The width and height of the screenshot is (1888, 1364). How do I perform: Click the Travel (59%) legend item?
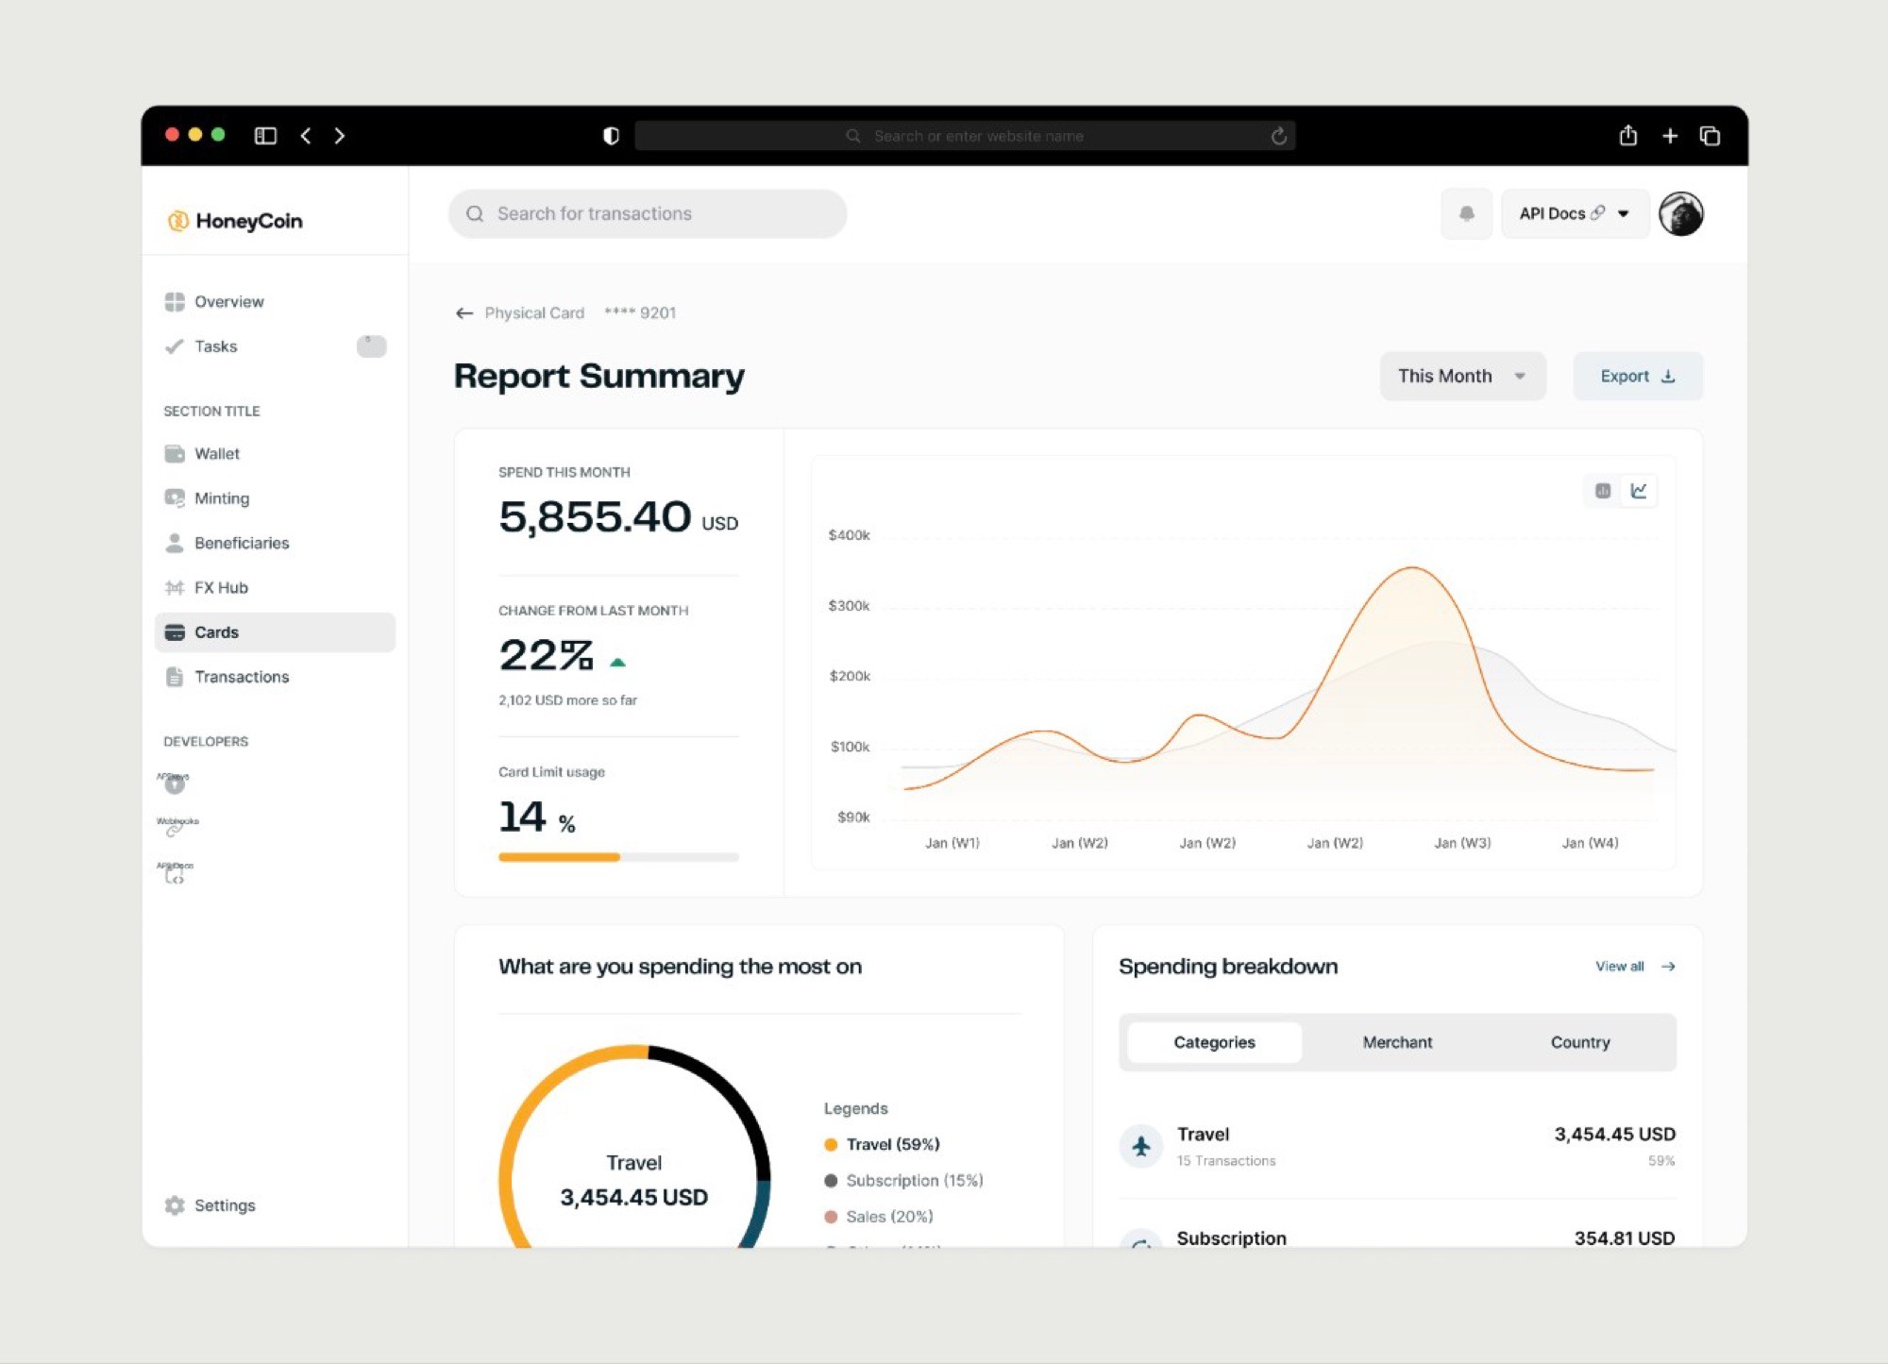click(x=882, y=1144)
